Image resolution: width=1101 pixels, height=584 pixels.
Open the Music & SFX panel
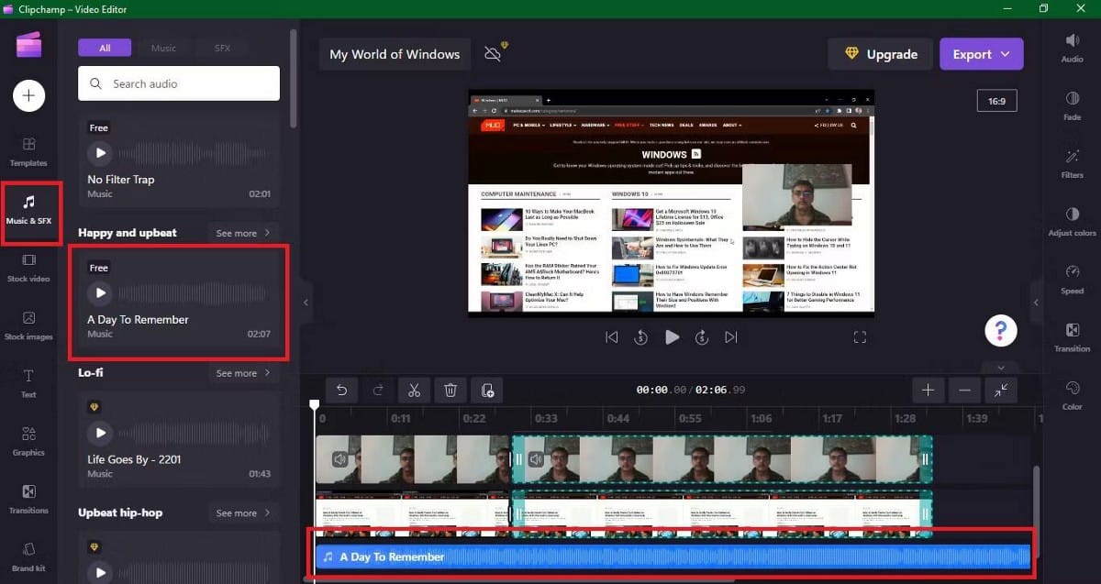(x=30, y=213)
